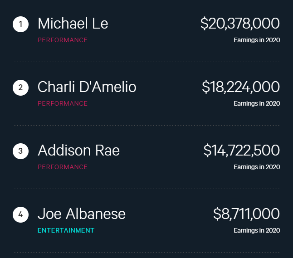Click the $20,378,000 earnings amount
Image resolution: width=293 pixels, height=258 pixels.
tap(240, 24)
